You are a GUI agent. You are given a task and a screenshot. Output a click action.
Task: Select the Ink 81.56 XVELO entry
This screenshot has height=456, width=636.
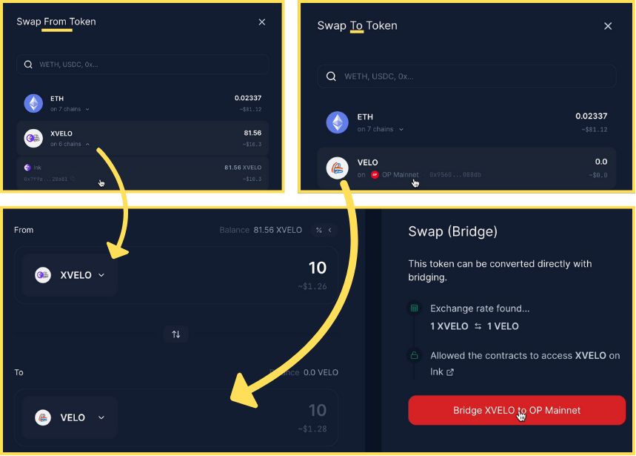tap(143, 173)
